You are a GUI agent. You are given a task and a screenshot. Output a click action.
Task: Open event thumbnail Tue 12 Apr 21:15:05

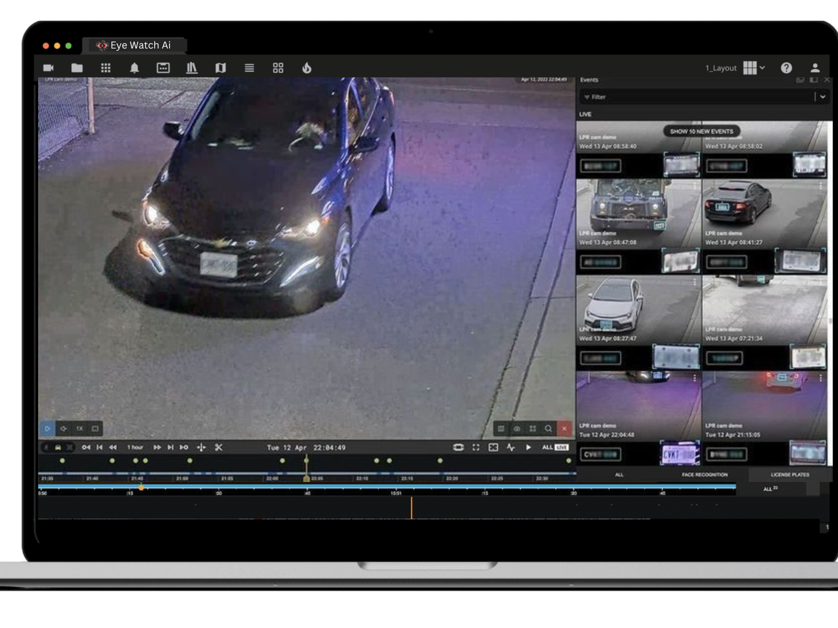(765, 406)
